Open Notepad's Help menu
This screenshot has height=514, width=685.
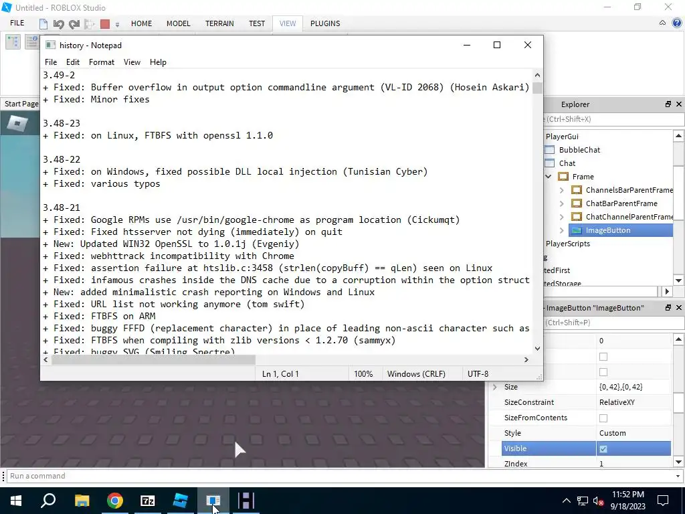point(158,62)
